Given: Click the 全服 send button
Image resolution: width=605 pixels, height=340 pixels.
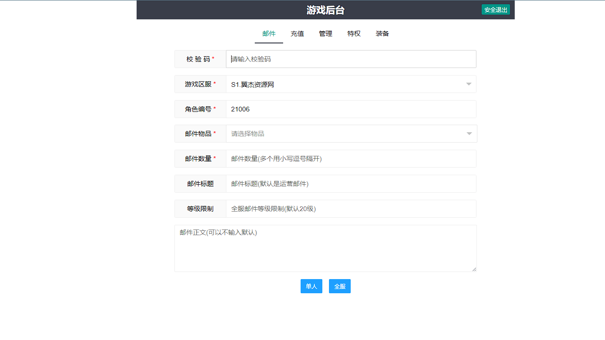Looking at the screenshot, I should (339, 286).
